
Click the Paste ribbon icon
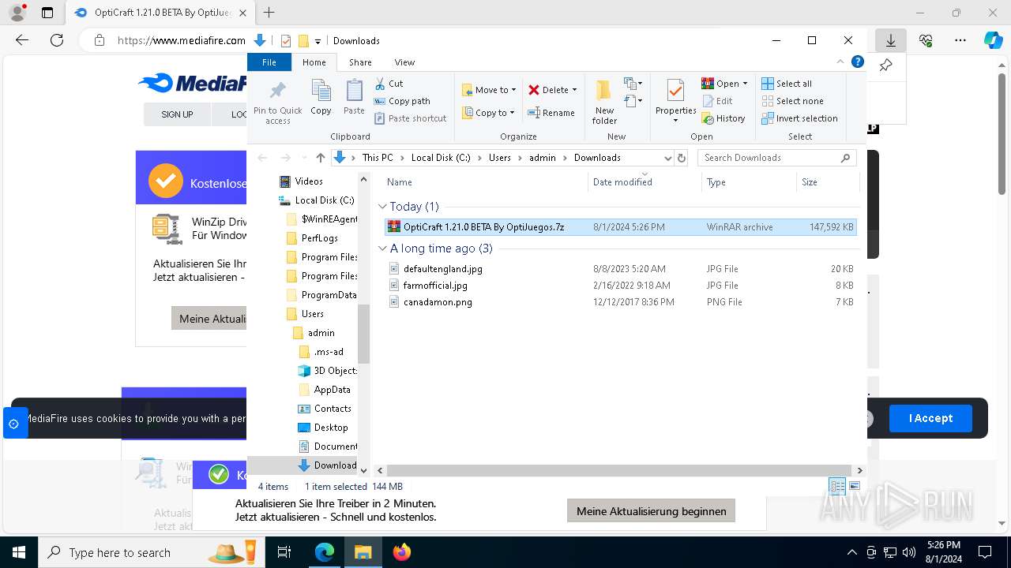[x=354, y=98]
